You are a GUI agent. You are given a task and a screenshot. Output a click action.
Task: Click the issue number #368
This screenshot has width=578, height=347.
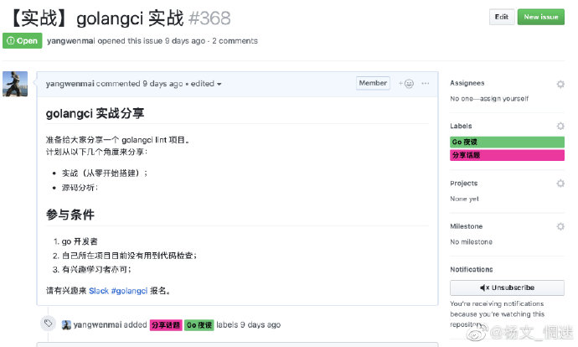[x=209, y=18]
